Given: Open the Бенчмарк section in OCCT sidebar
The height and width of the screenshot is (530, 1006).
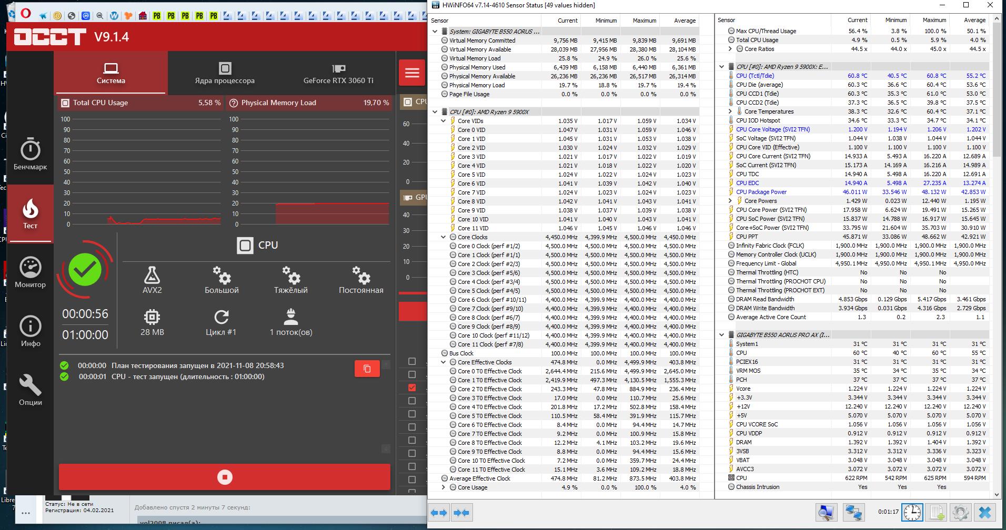Looking at the screenshot, I should tap(30, 155).
